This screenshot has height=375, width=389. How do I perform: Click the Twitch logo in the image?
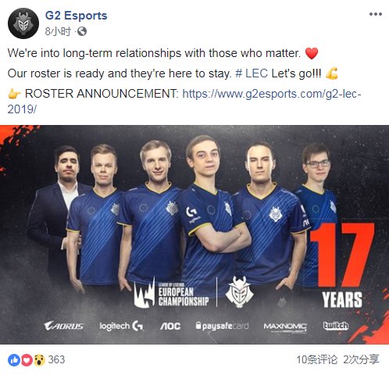pyautogui.click(x=336, y=326)
